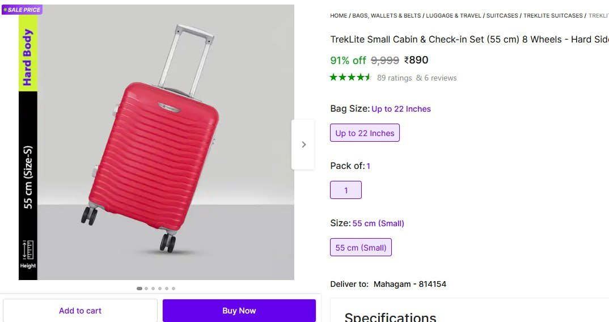The image size is (609, 322).
Task: Navigate to Luggage & Travel breadcrumb
Action: (454, 16)
